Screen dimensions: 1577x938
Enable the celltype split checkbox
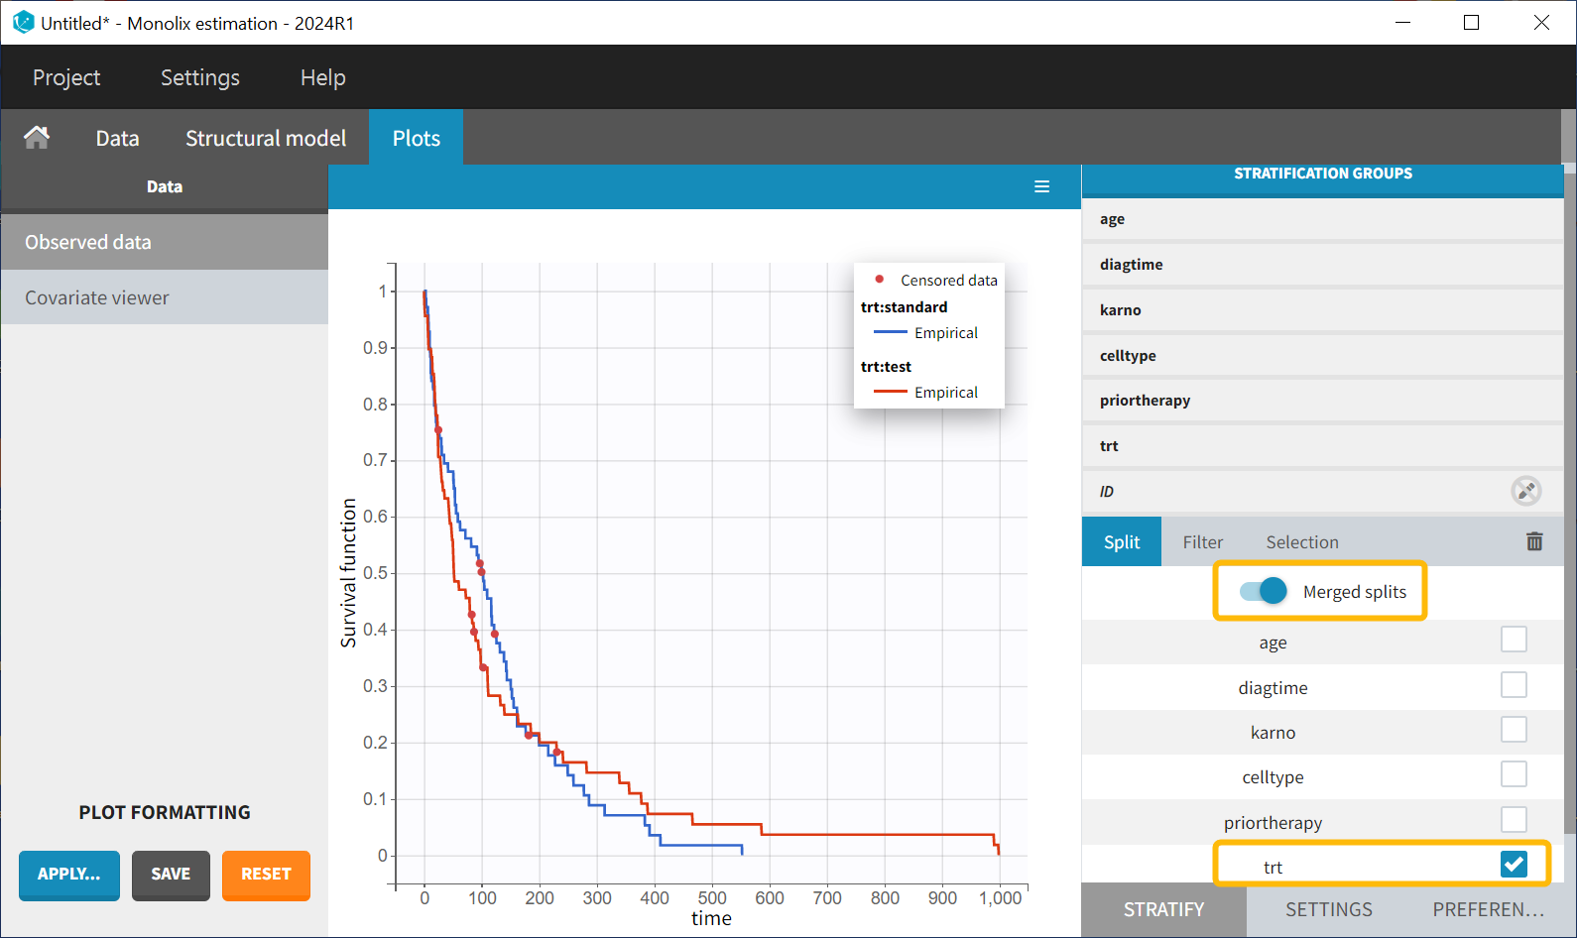coord(1513,774)
